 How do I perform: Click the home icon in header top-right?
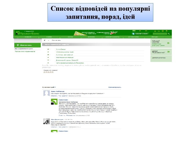[155, 31]
